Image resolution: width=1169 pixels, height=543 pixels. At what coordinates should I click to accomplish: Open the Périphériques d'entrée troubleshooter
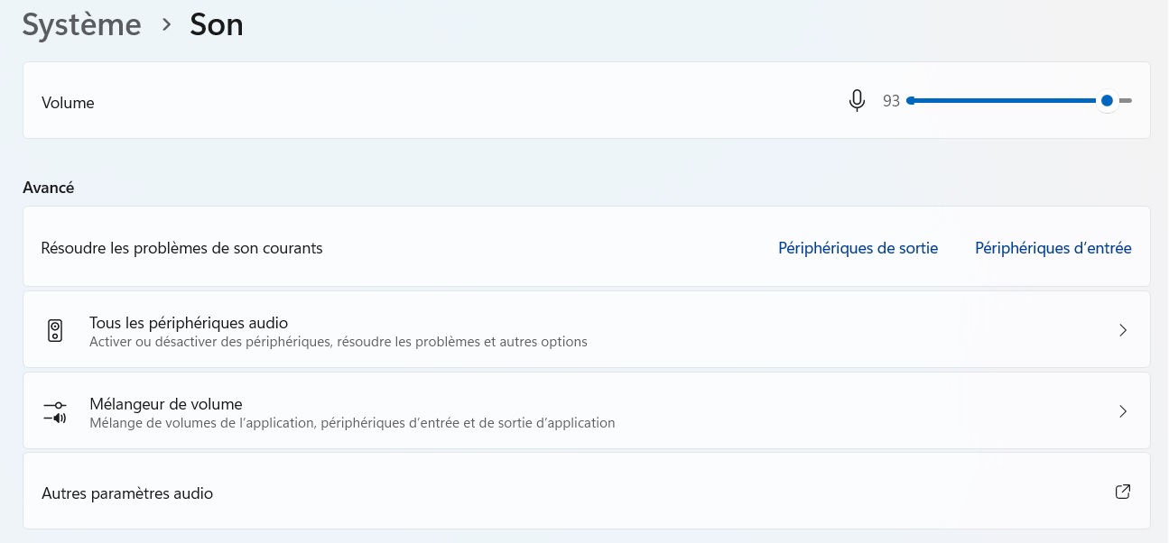(x=1053, y=248)
